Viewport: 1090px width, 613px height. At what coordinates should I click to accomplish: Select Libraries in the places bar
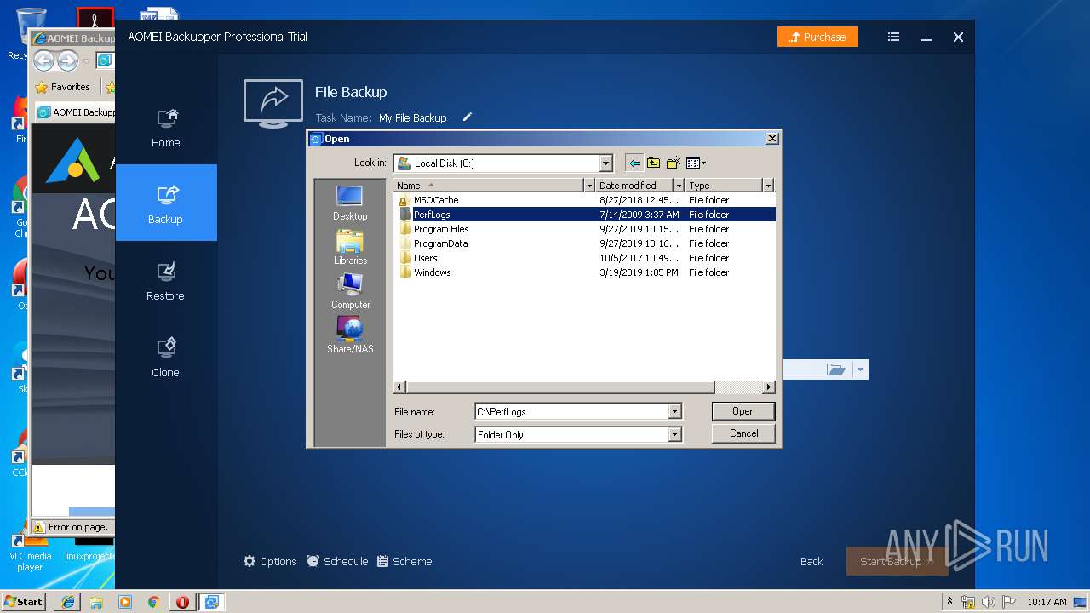click(350, 248)
